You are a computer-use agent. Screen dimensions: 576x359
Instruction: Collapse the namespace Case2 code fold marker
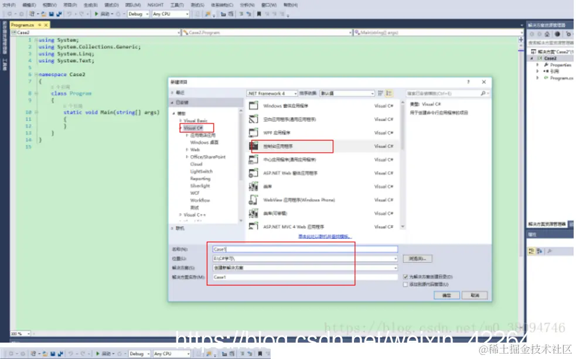[x=36, y=74]
